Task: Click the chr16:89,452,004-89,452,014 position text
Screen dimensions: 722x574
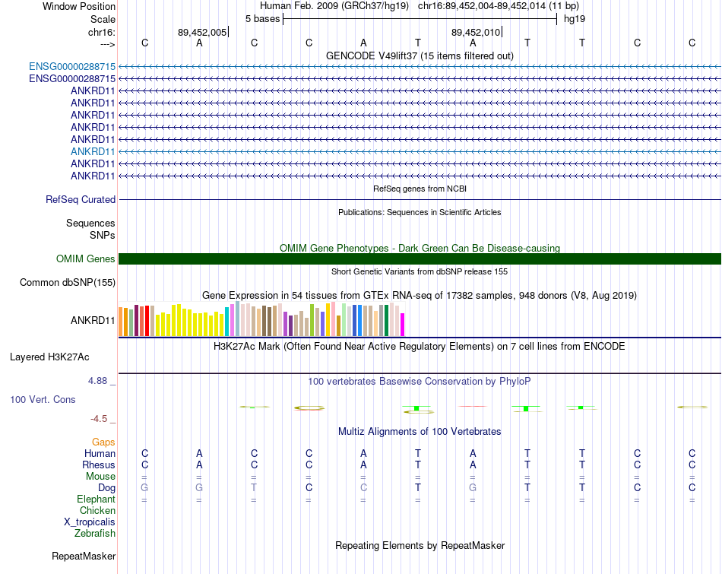Action: (x=482, y=6)
